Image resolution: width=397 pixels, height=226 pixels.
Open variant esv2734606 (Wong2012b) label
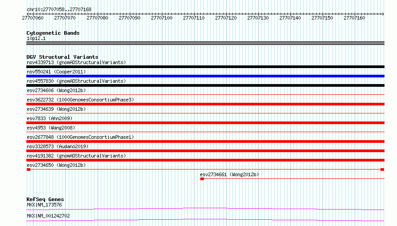pyautogui.click(x=56, y=90)
